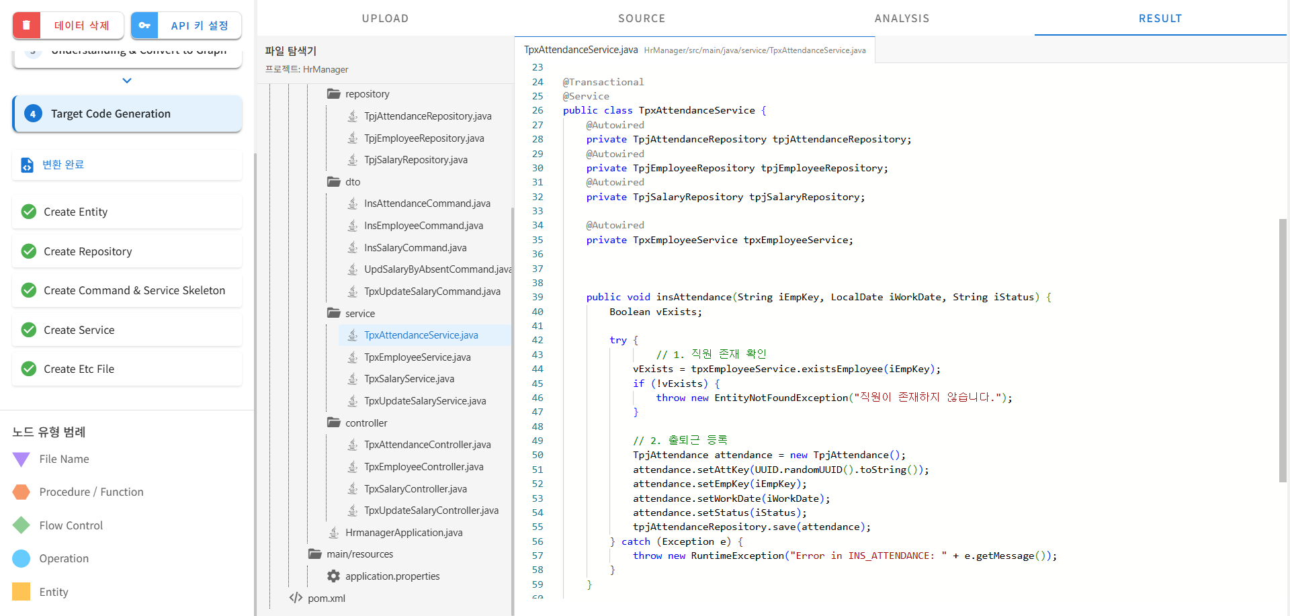This screenshot has width=1290, height=616.
Task: Click the blue Operation legend circle
Action: [x=21, y=558]
